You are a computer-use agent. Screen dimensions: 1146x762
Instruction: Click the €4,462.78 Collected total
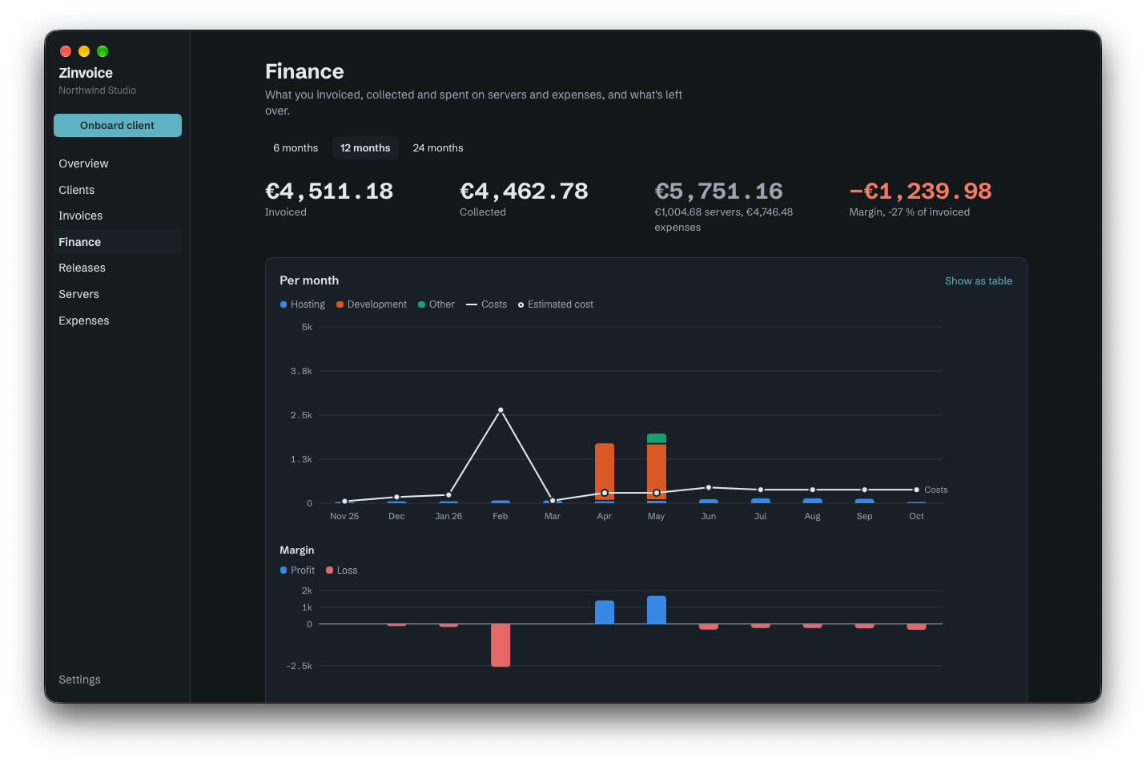click(524, 192)
